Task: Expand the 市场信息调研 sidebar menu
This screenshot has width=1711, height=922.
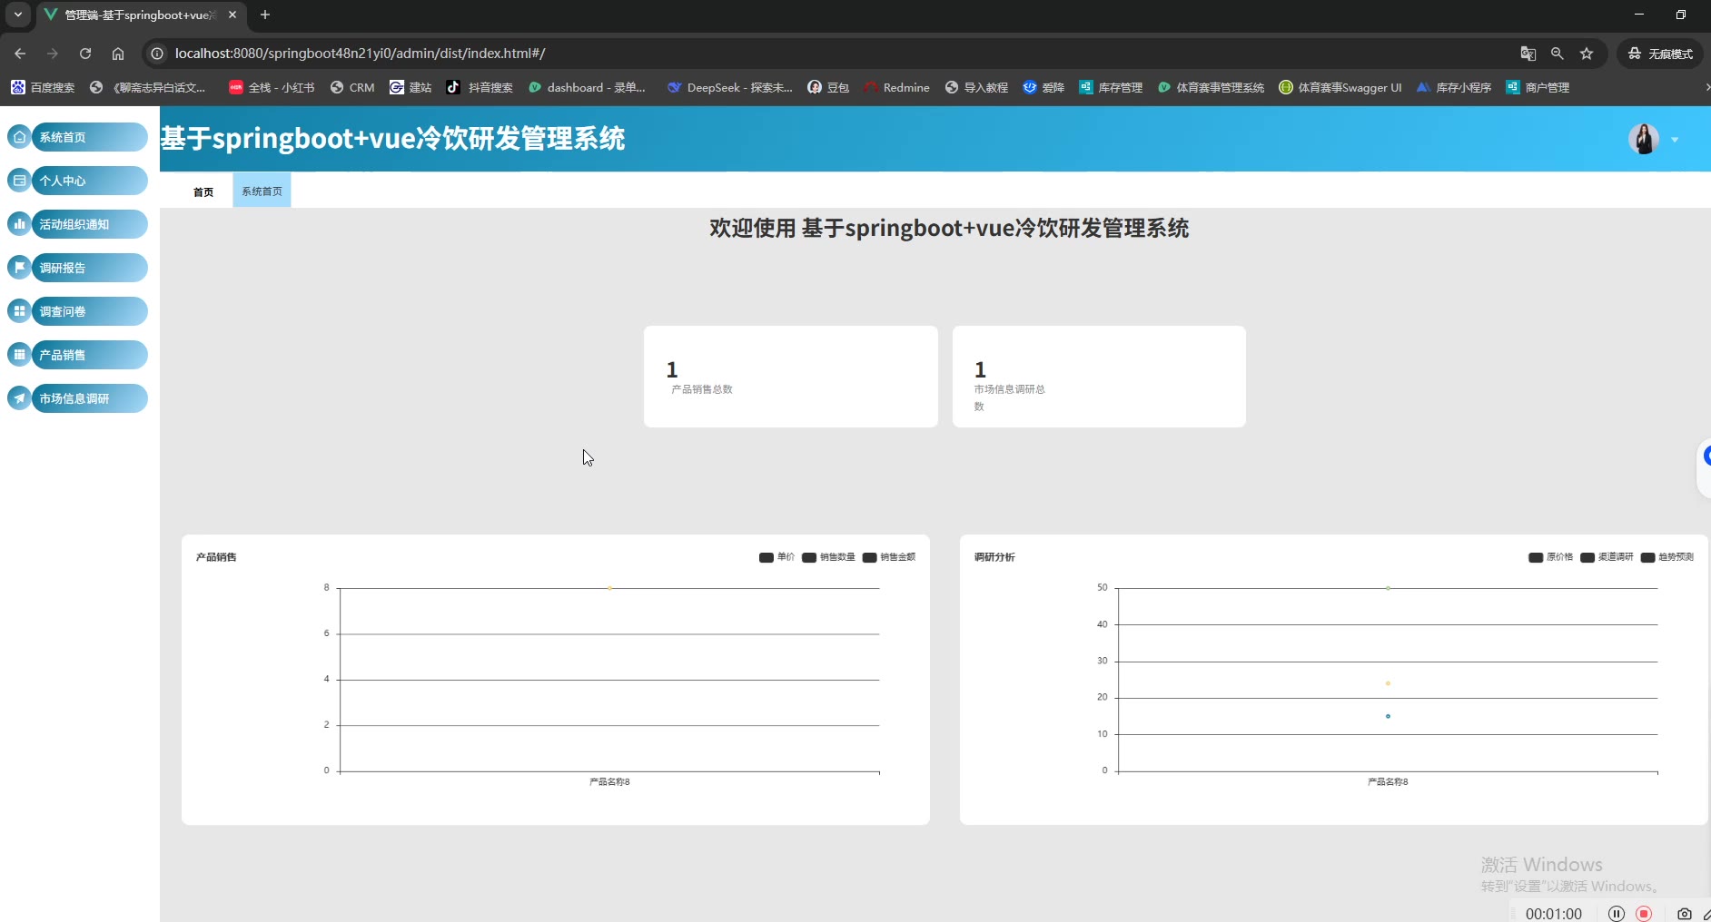Action: 89,398
